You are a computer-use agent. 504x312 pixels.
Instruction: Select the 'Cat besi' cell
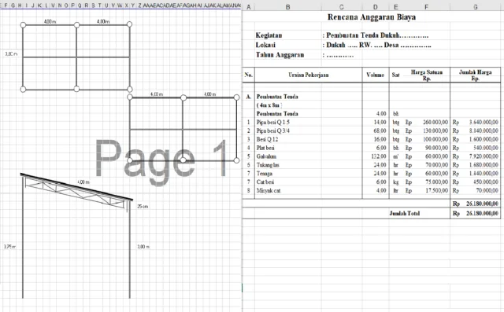[265, 182]
